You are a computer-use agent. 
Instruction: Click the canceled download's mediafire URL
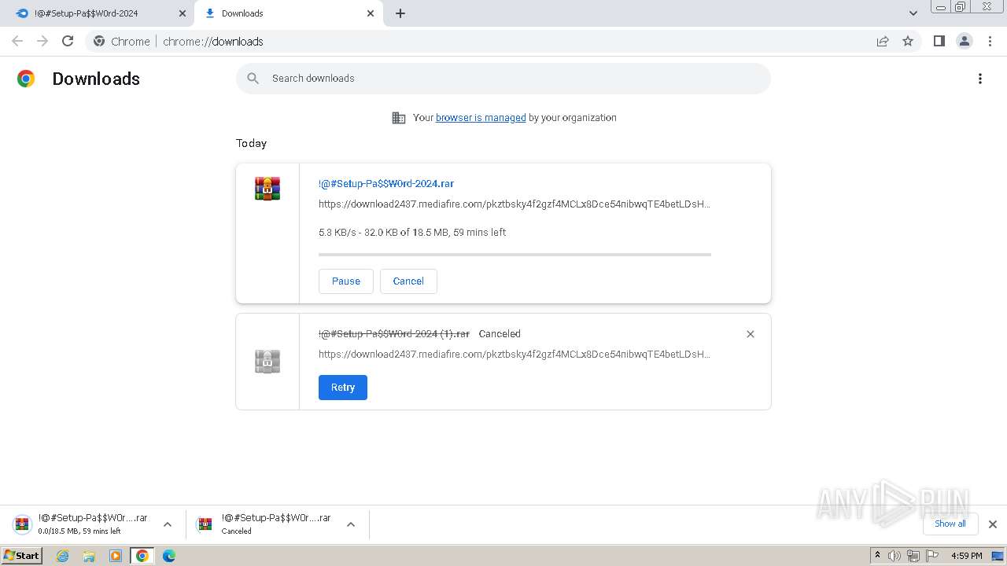click(x=515, y=355)
